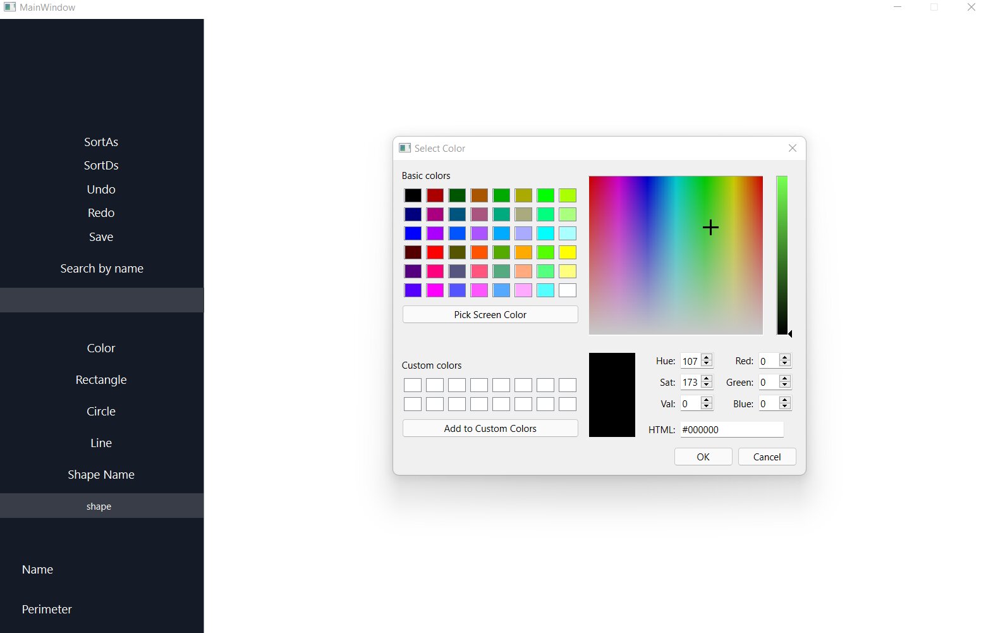
Task: Select Circle in the sidebar
Action: pyautogui.click(x=101, y=411)
